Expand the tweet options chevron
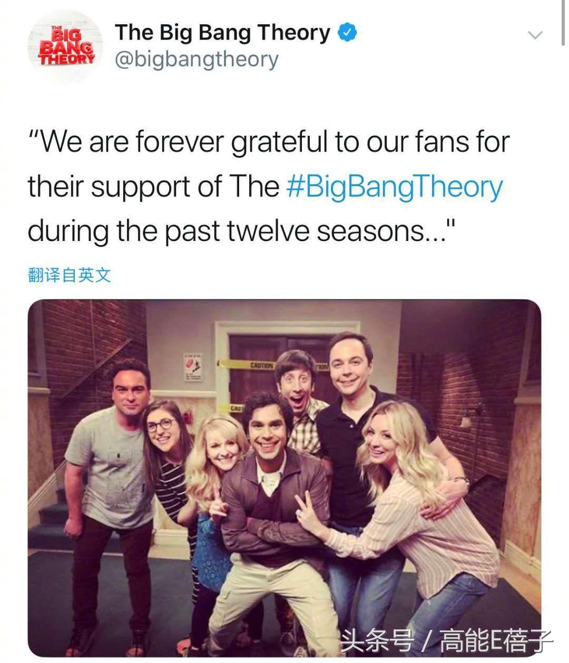 coord(535,35)
